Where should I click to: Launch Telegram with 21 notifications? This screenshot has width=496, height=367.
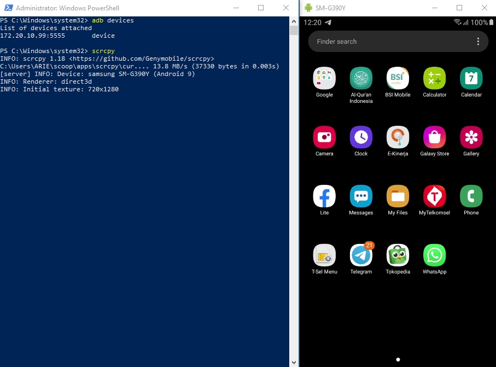361,255
